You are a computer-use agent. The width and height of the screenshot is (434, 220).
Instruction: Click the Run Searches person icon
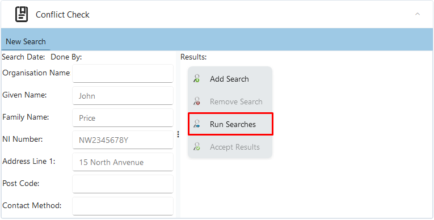196,124
